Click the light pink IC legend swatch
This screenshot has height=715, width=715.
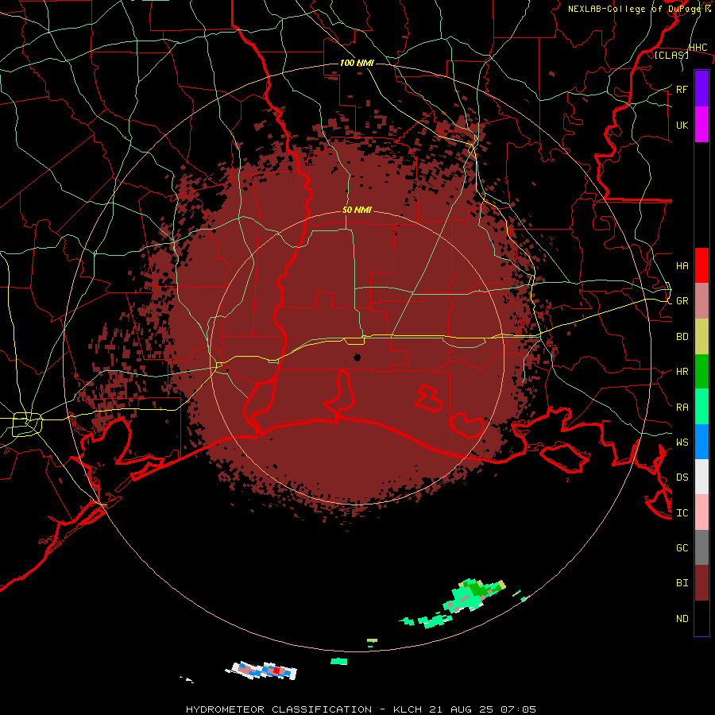(701, 512)
